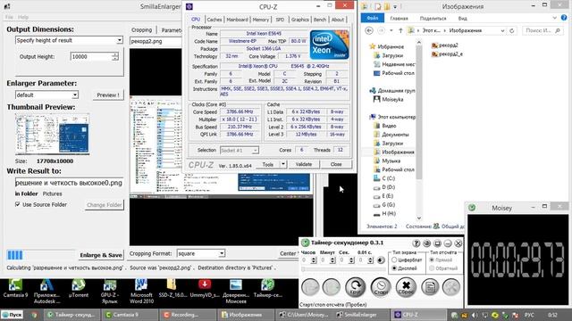Open the Cropping Format square dropdown
This screenshot has height=321, width=572.
[x=200, y=253]
